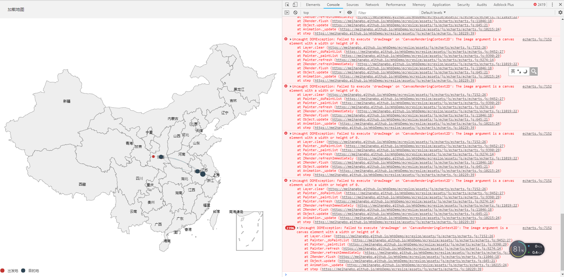This screenshot has width=564, height=277.
Task: Click the 青海 province label
Action: tap(129, 144)
